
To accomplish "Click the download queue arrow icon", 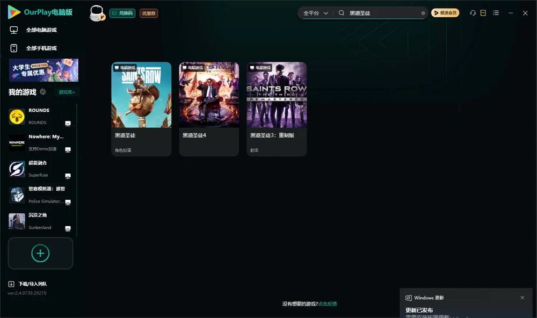I will pos(11,284).
